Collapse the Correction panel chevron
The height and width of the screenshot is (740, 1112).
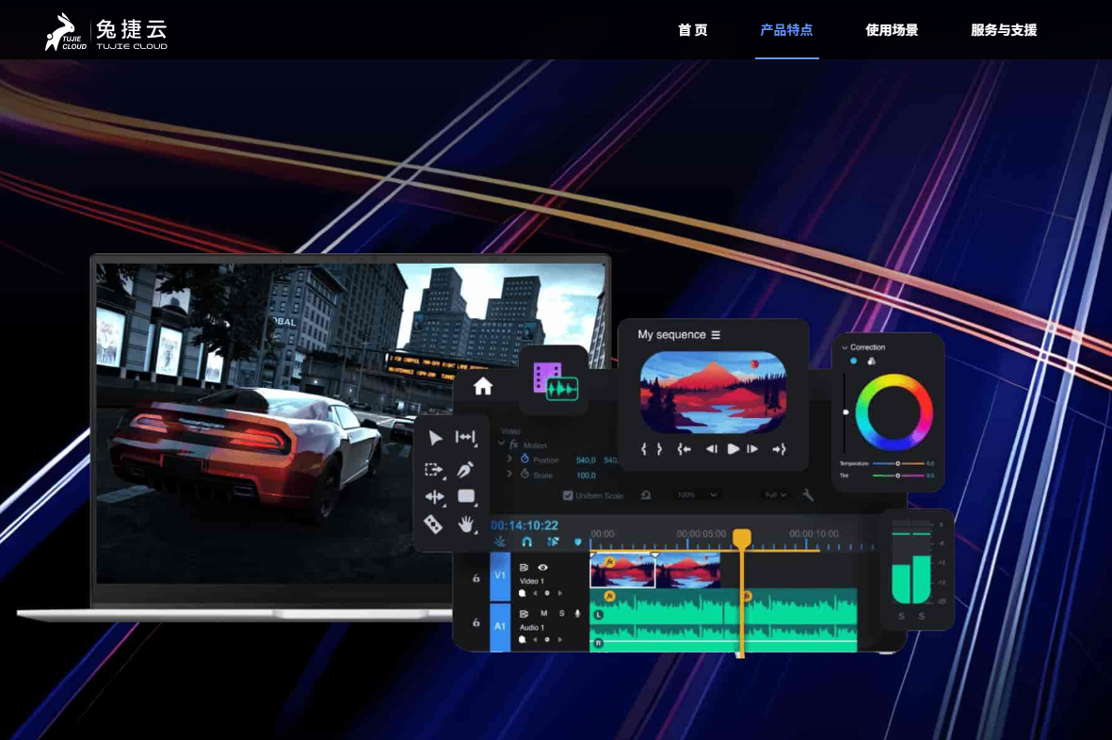pos(845,347)
